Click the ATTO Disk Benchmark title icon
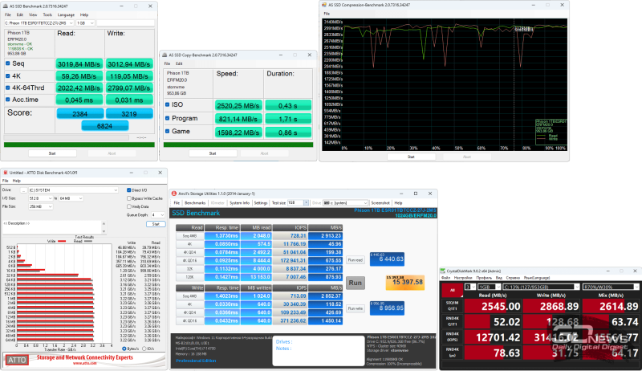 [x=6, y=173]
